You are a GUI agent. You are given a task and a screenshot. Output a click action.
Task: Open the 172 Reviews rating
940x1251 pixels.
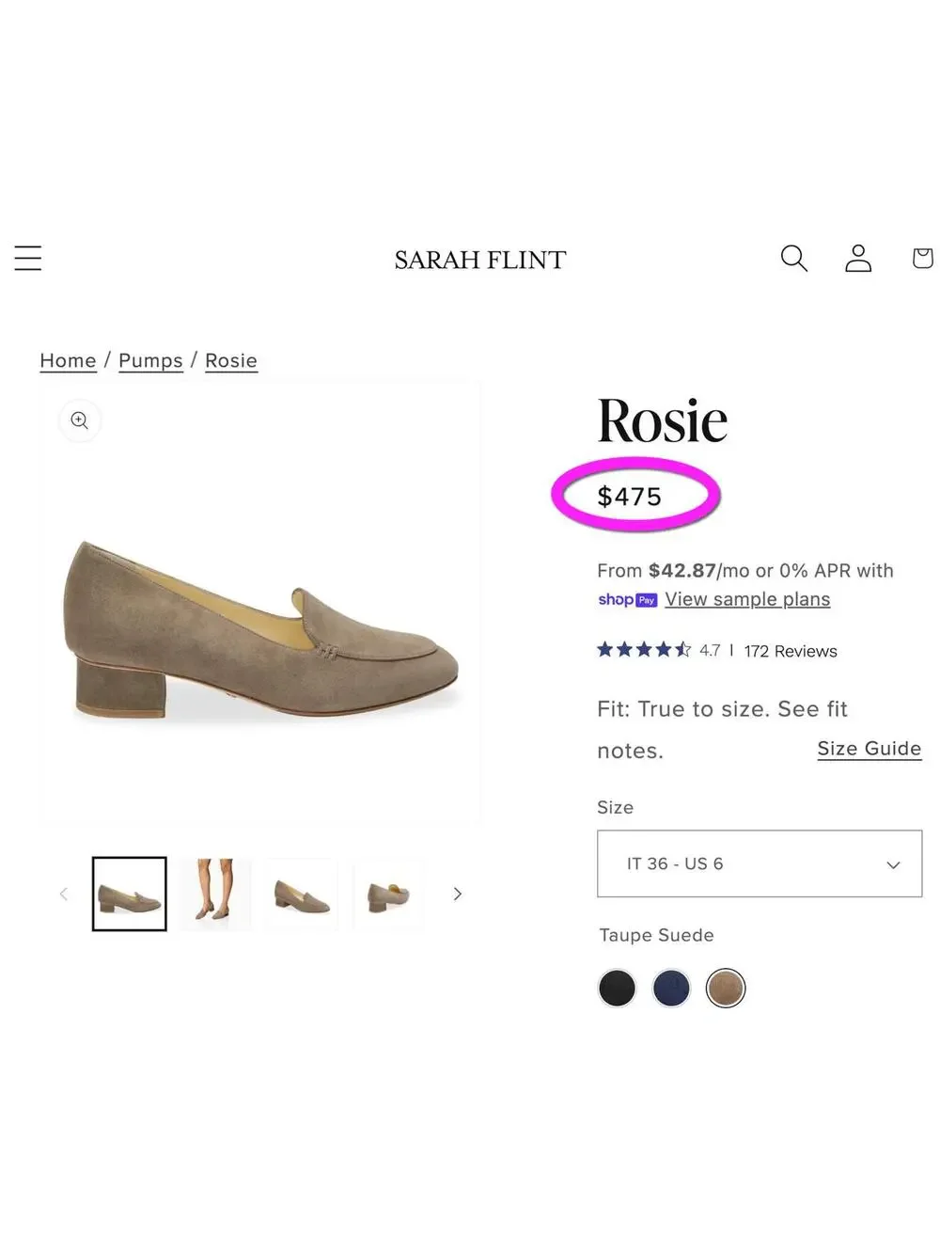tap(791, 651)
